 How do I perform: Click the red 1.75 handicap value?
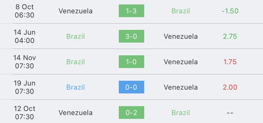pyautogui.click(x=230, y=62)
